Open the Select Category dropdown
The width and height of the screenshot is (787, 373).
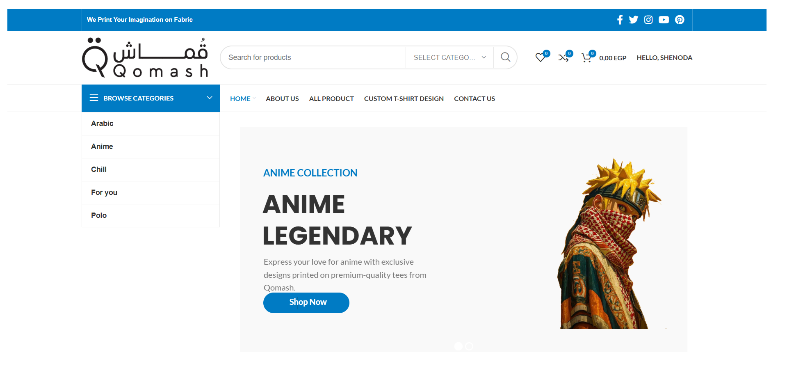point(449,57)
